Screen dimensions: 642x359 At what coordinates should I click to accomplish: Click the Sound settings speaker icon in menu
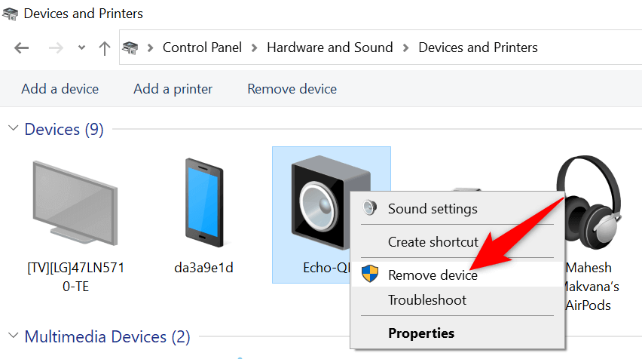(369, 208)
